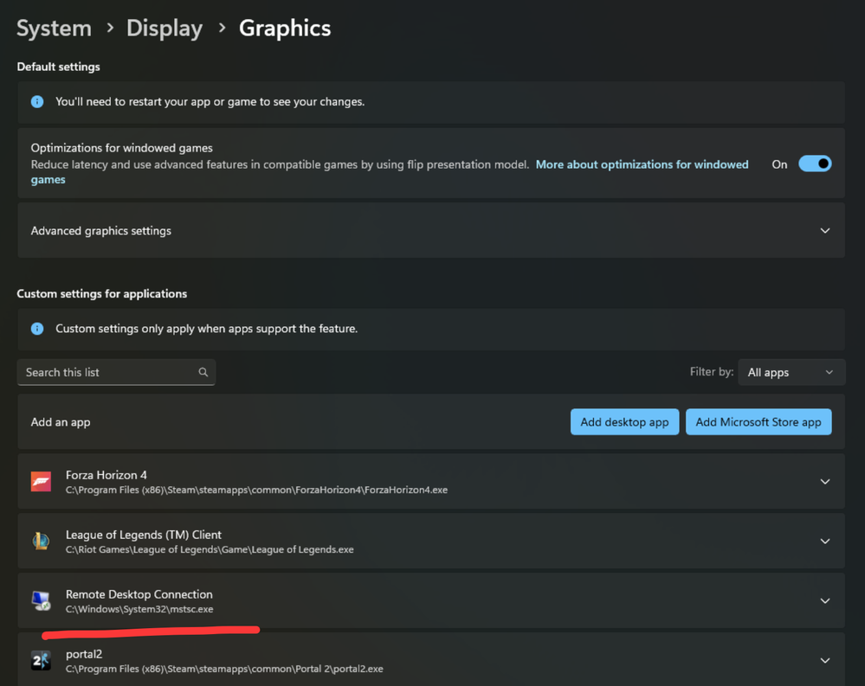Screen dimensions: 865x686
Task: Click the League of Legends client icon
Action: 41,541
